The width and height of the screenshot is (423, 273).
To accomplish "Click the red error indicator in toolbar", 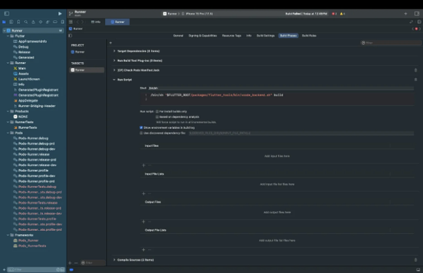I will 334,14.
